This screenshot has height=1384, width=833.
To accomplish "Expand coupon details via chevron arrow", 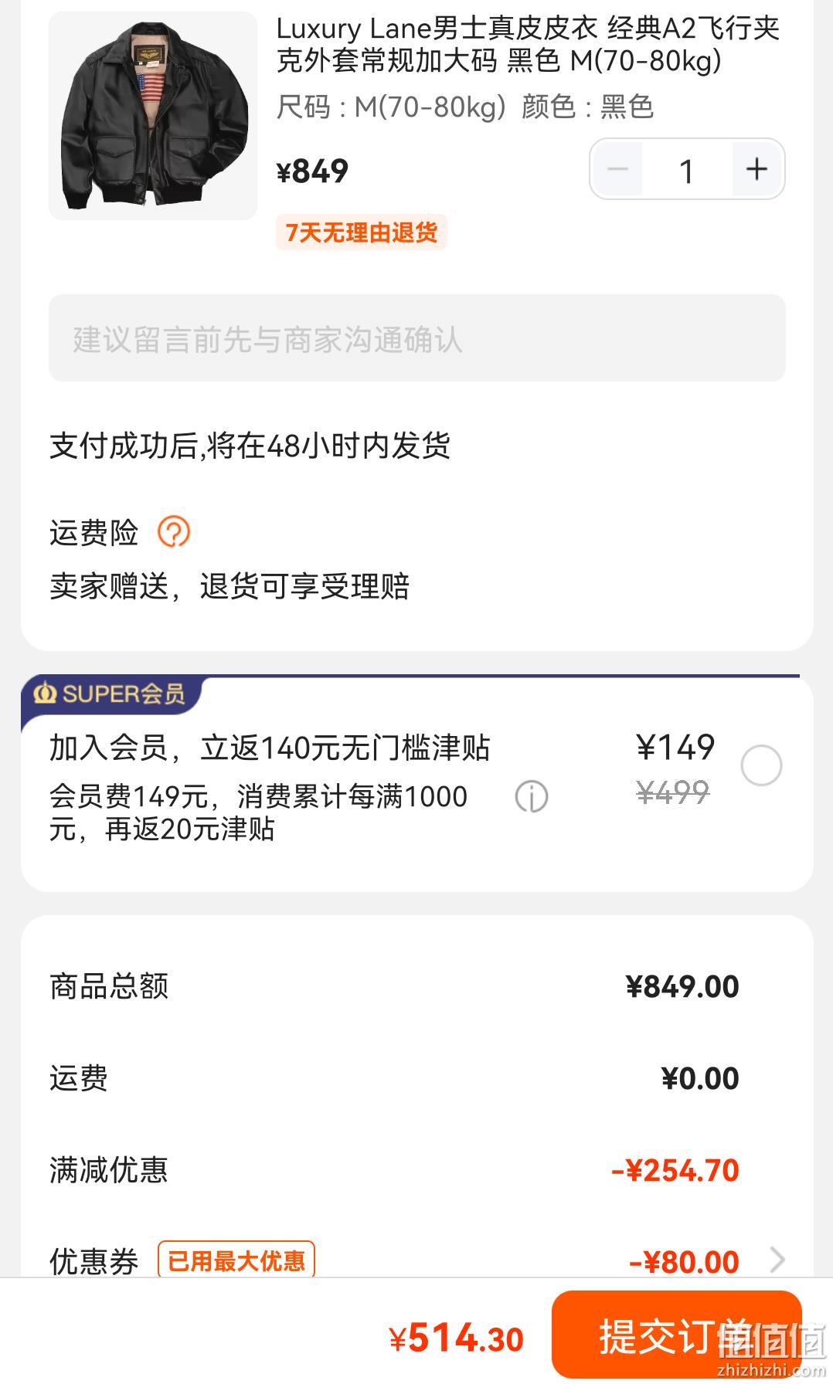I will (x=777, y=1260).
